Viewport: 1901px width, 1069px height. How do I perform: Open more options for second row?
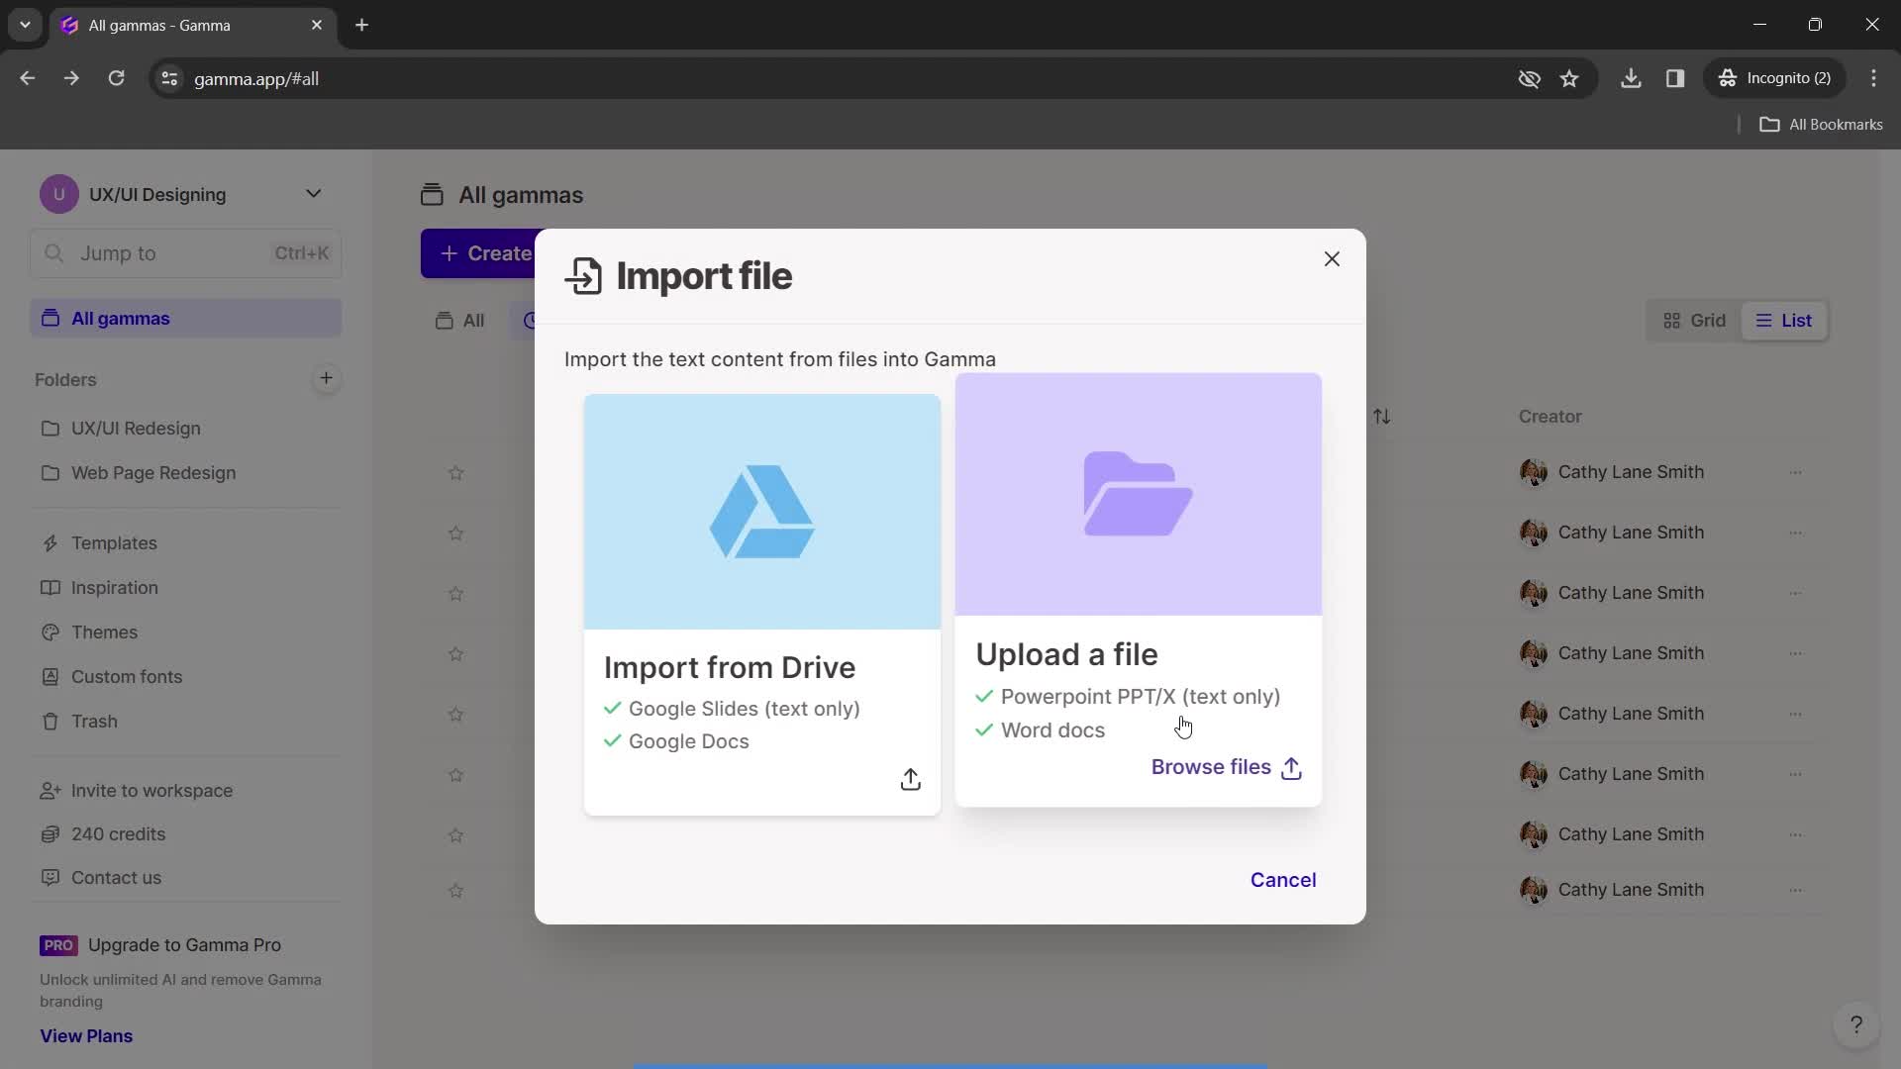click(x=1795, y=533)
